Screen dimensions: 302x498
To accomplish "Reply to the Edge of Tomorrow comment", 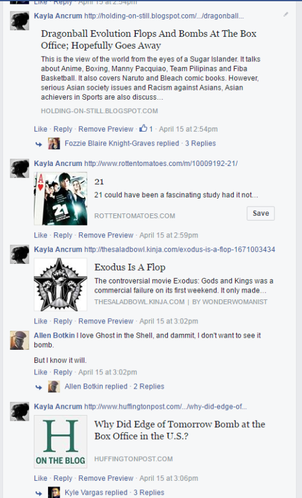I will [x=63, y=478].
